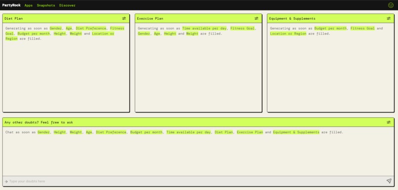398x190 pixels.
Task: Open settings icon on Equipment & Supplements widget
Action: pyautogui.click(x=389, y=18)
